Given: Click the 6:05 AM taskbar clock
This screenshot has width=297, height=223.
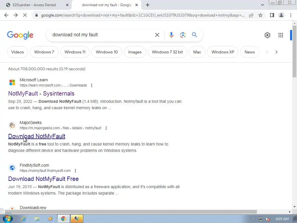Looking at the screenshot, I should 282,219.
